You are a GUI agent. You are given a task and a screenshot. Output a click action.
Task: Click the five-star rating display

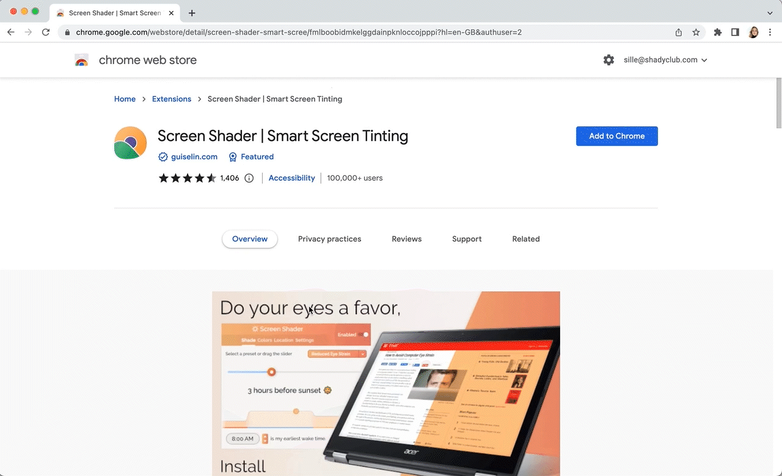(187, 178)
